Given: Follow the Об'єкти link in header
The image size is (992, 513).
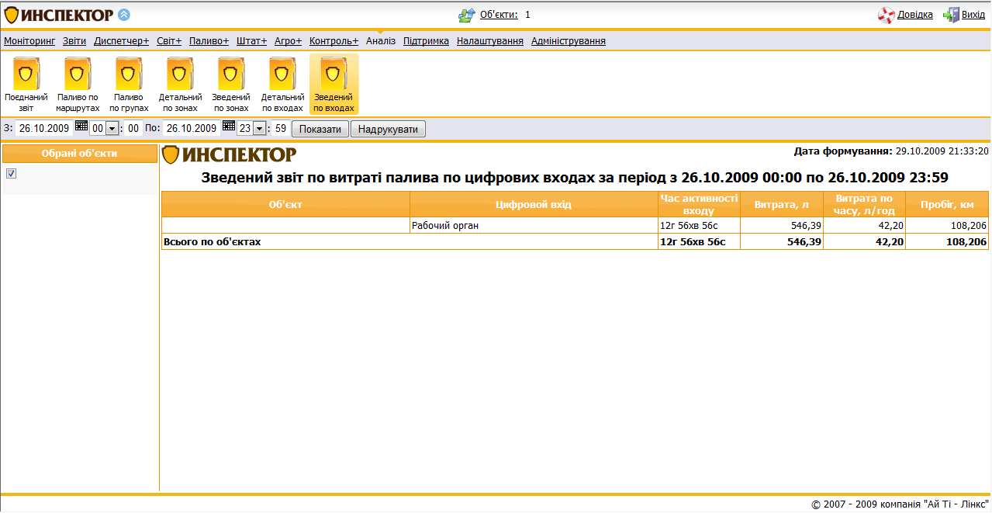Looking at the screenshot, I should (x=499, y=15).
